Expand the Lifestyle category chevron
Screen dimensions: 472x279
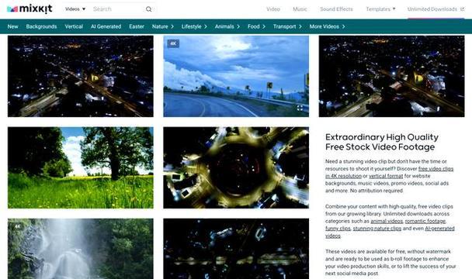(205, 26)
